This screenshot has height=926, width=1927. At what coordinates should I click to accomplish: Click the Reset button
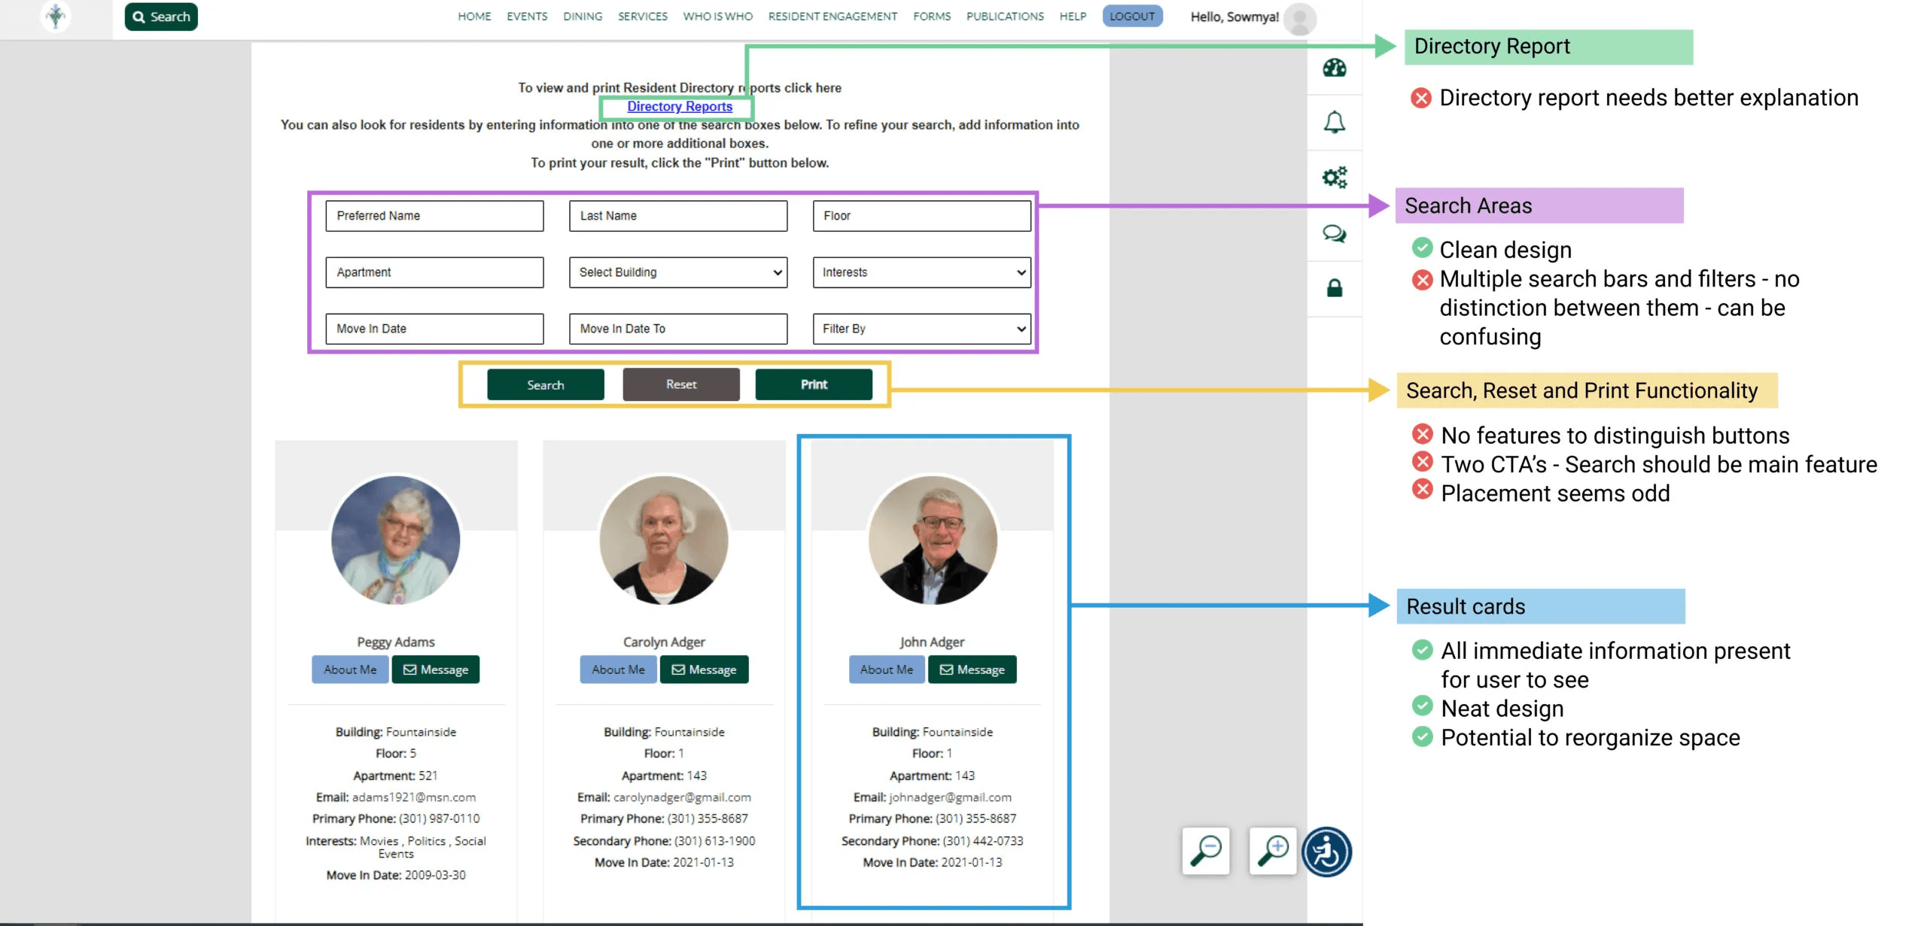[x=680, y=384]
